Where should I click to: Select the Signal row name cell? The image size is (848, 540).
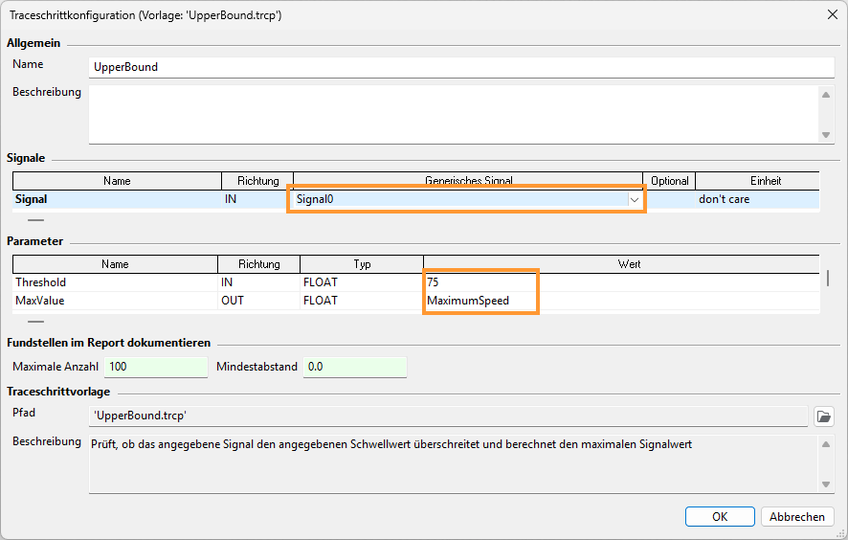(x=117, y=200)
